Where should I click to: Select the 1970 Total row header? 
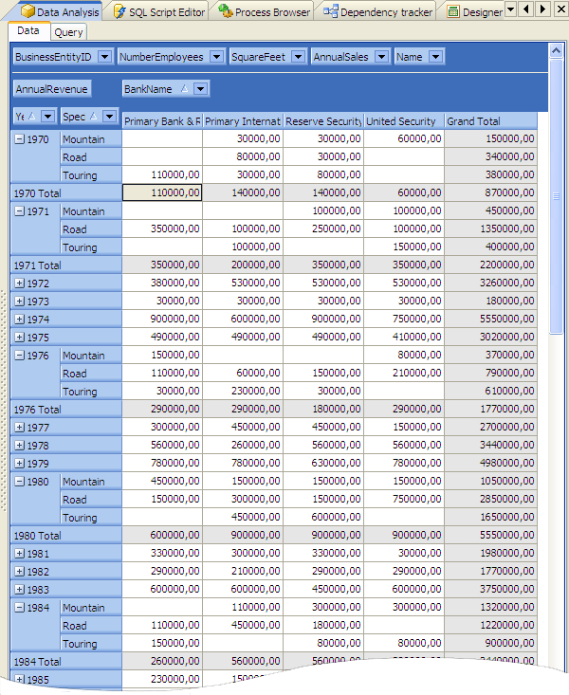pyautogui.click(x=66, y=193)
